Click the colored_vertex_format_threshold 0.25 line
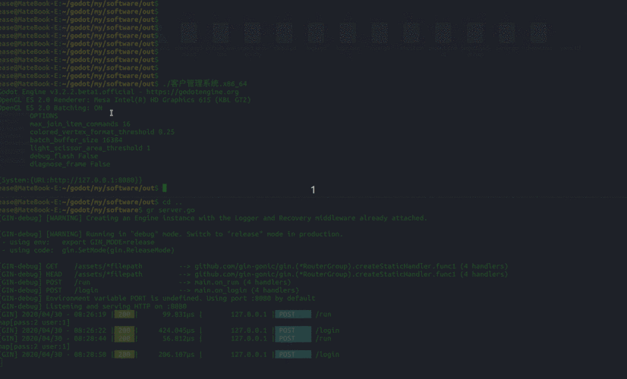Screen dimensions: 627x379 (102, 132)
